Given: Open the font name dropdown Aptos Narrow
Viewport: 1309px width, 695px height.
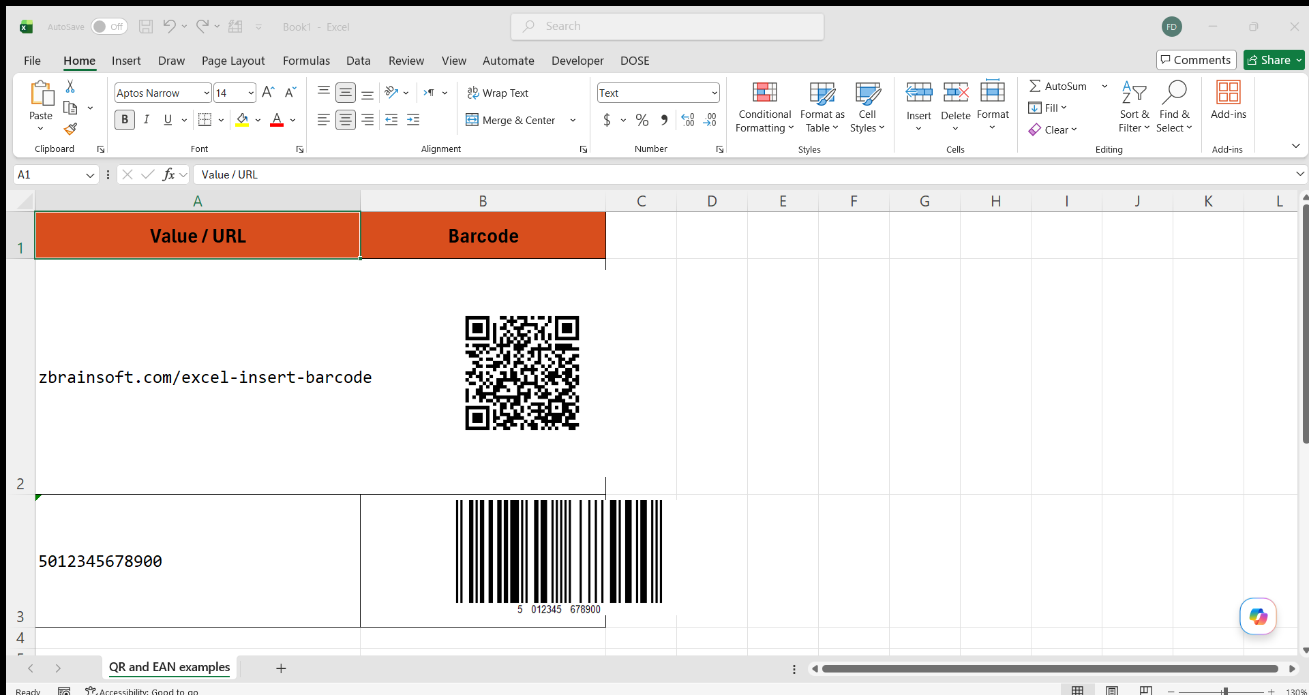Looking at the screenshot, I should [207, 93].
